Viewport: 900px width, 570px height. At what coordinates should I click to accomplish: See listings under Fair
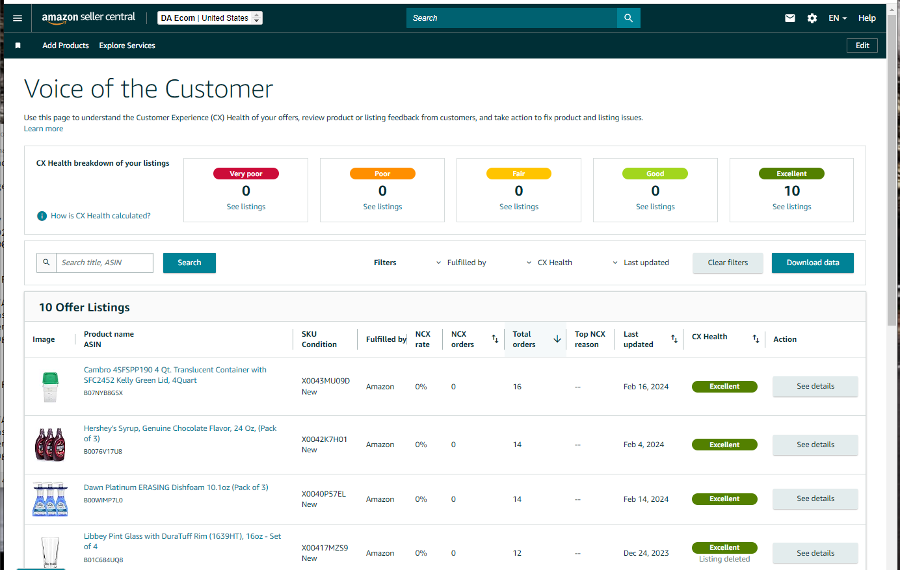click(519, 207)
